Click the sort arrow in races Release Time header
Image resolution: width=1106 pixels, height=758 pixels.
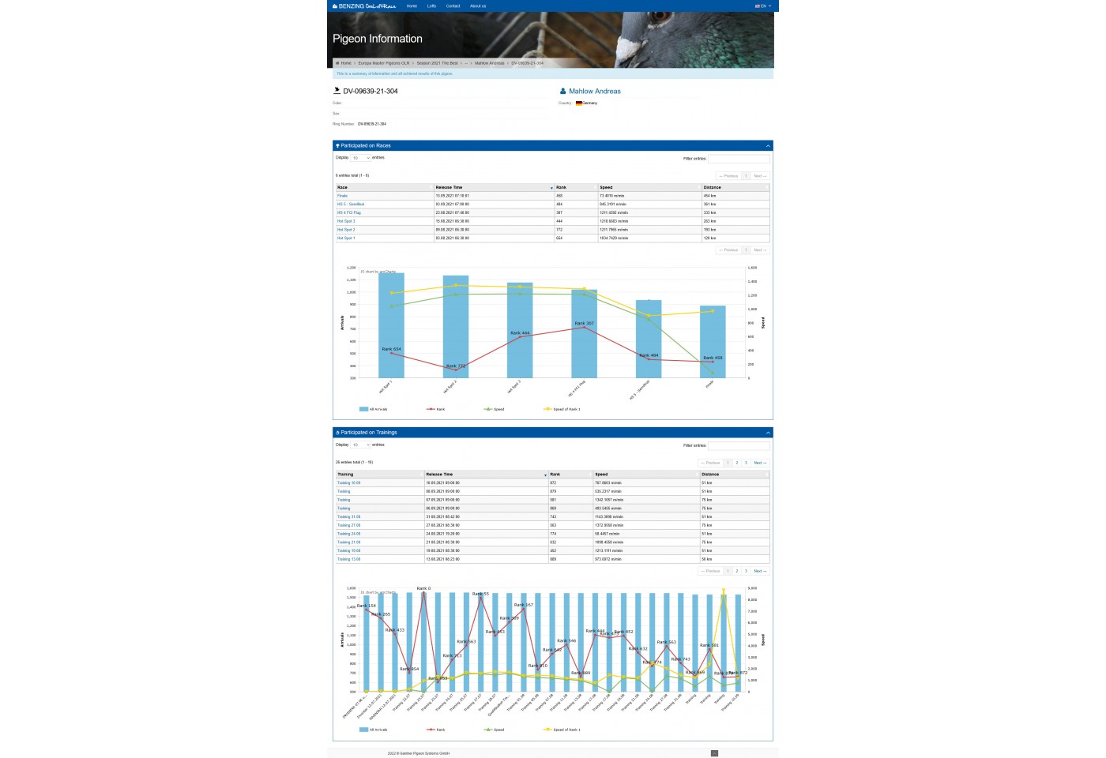click(x=551, y=188)
